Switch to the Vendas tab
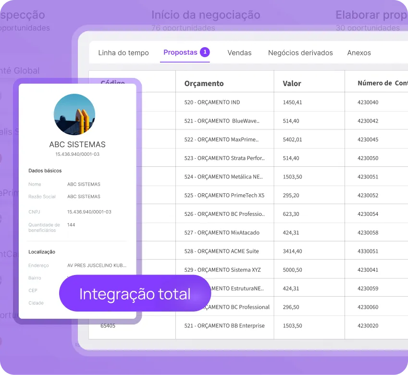 pos(239,53)
